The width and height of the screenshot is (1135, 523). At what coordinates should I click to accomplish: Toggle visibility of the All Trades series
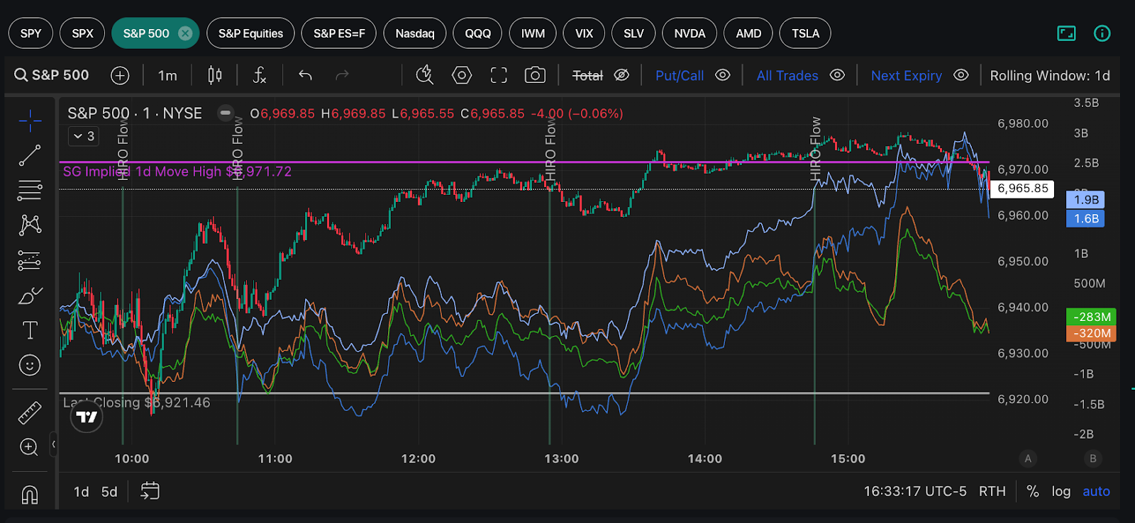pos(837,75)
